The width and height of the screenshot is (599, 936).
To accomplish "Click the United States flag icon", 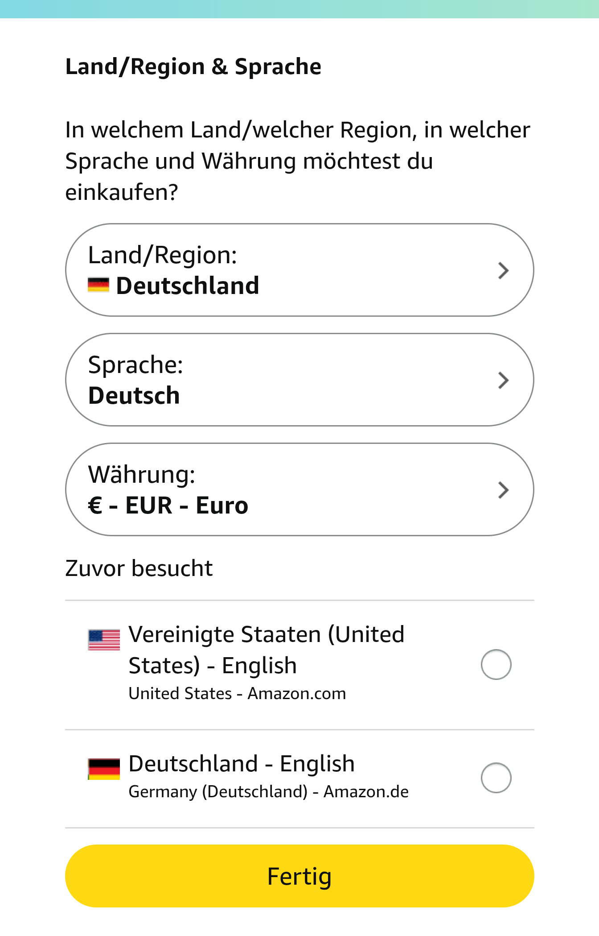I will click(x=104, y=640).
